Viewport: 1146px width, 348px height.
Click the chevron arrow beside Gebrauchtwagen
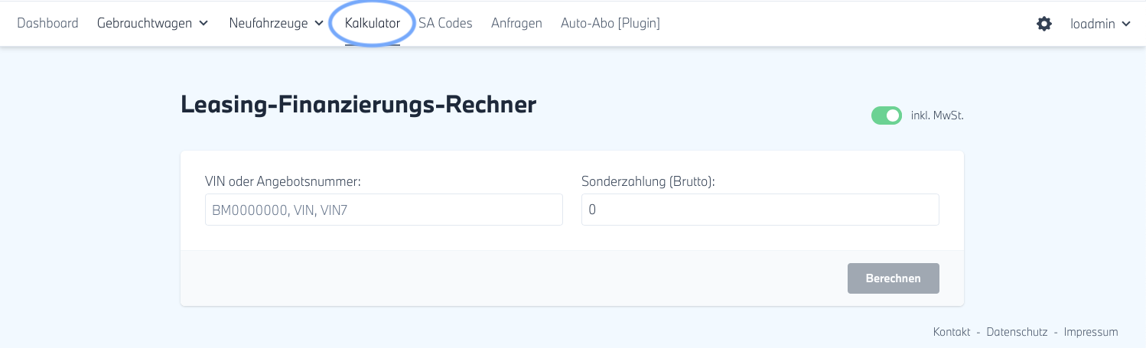pos(203,24)
